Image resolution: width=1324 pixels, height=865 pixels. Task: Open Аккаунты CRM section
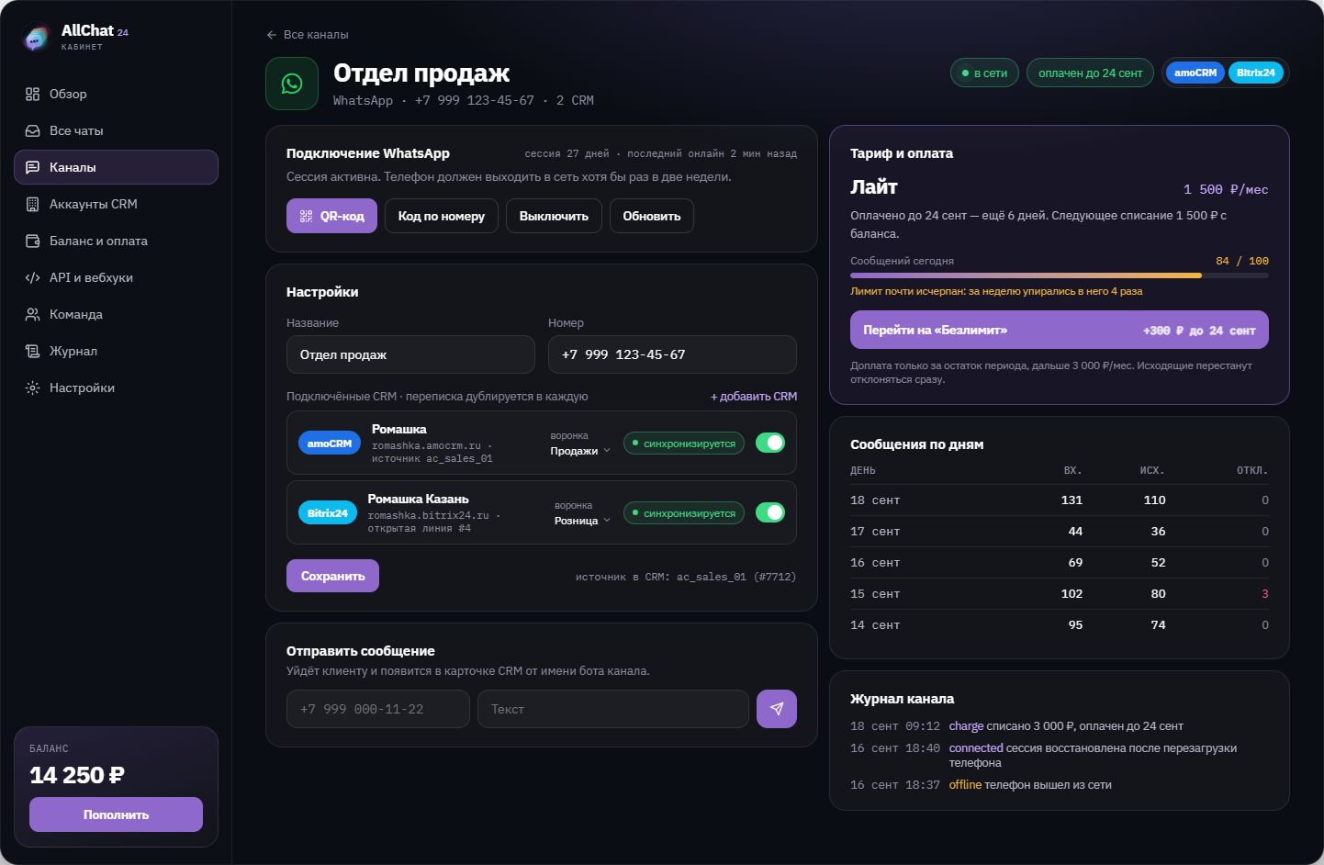point(116,204)
